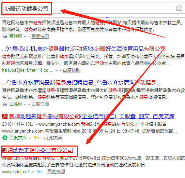Open 新疆动起来健身器材有限公司 result title
Image resolution: width=185 pixels, height=178 pixels.
point(37,150)
